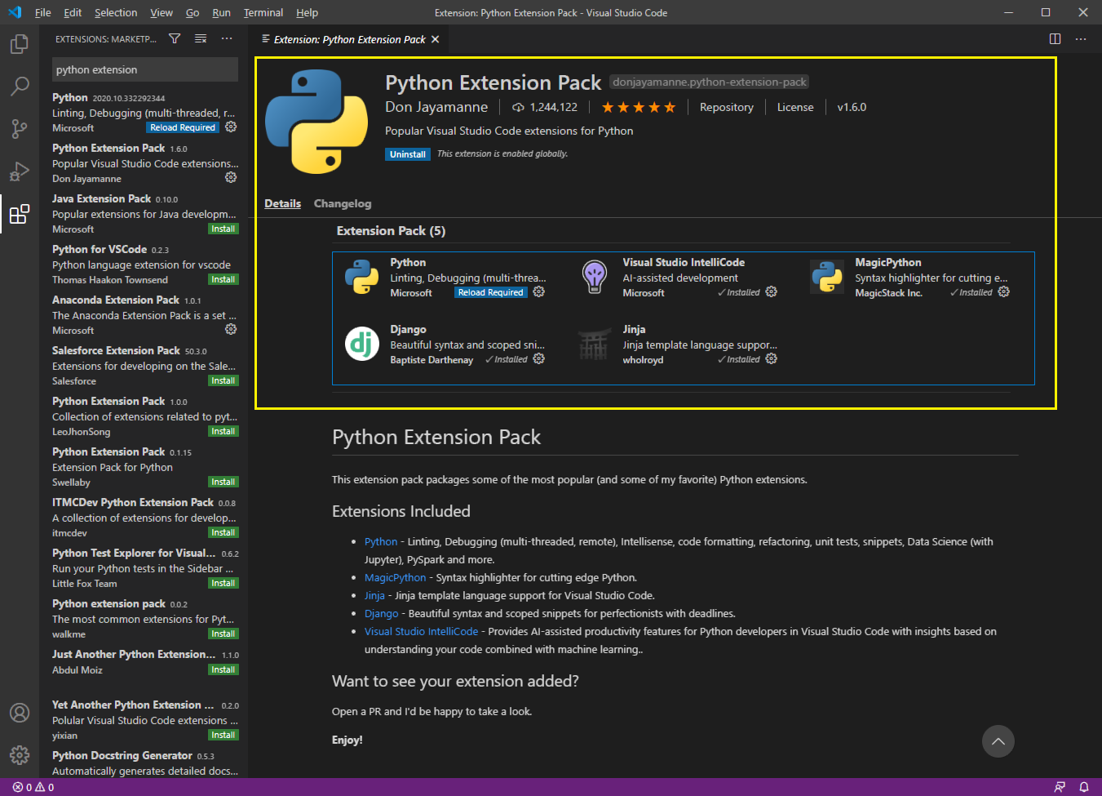Click the split editor right icon
Screen dimensions: 1102x796
(x=1055, y=38)
